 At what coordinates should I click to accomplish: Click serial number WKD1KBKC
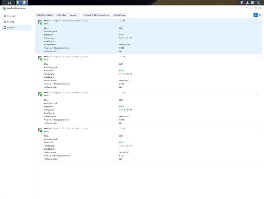(x=125, y=81)
